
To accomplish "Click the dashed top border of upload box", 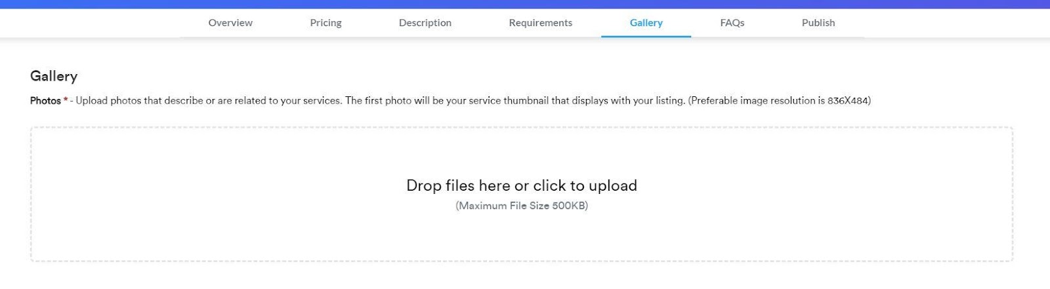I will (522, 128).
